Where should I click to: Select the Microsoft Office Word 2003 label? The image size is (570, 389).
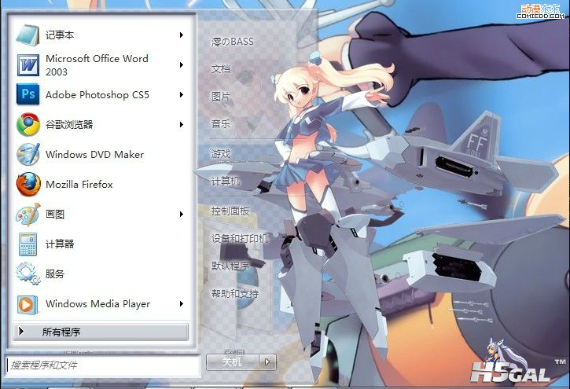tap(97, 65)
